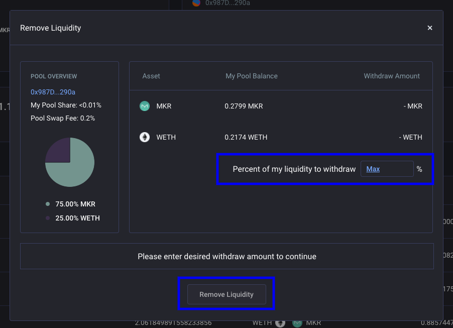Open the 0x987D...290a pool address link
Image resolution: width=453 pixels, height=328 pixels.
pos(53,92)
